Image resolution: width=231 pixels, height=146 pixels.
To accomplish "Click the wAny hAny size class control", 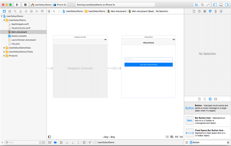I will click(109, 137).
